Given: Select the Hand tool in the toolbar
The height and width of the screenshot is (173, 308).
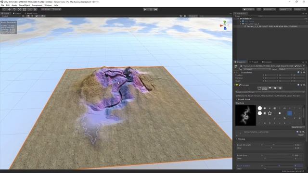Looking at the screenshot, I should pyautogui.click(x=4, y=10).
